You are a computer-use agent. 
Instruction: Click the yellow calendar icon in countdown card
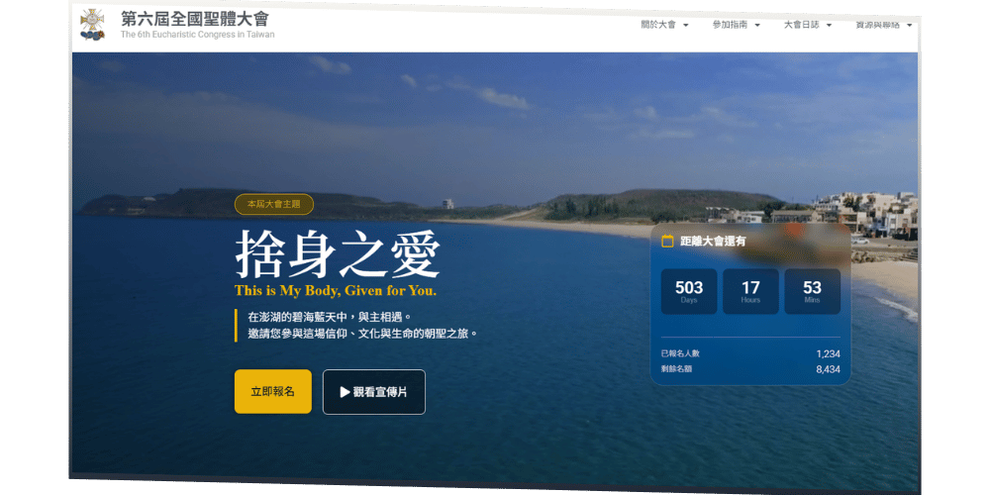(x=667, y=241)
